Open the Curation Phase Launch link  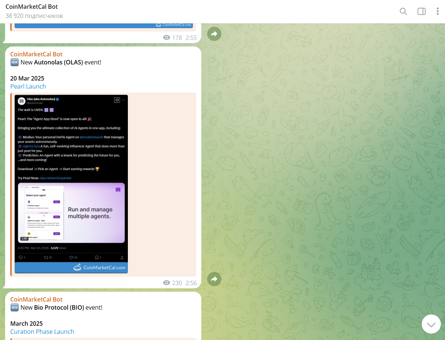pyautogui.click(x=42, y=332)
